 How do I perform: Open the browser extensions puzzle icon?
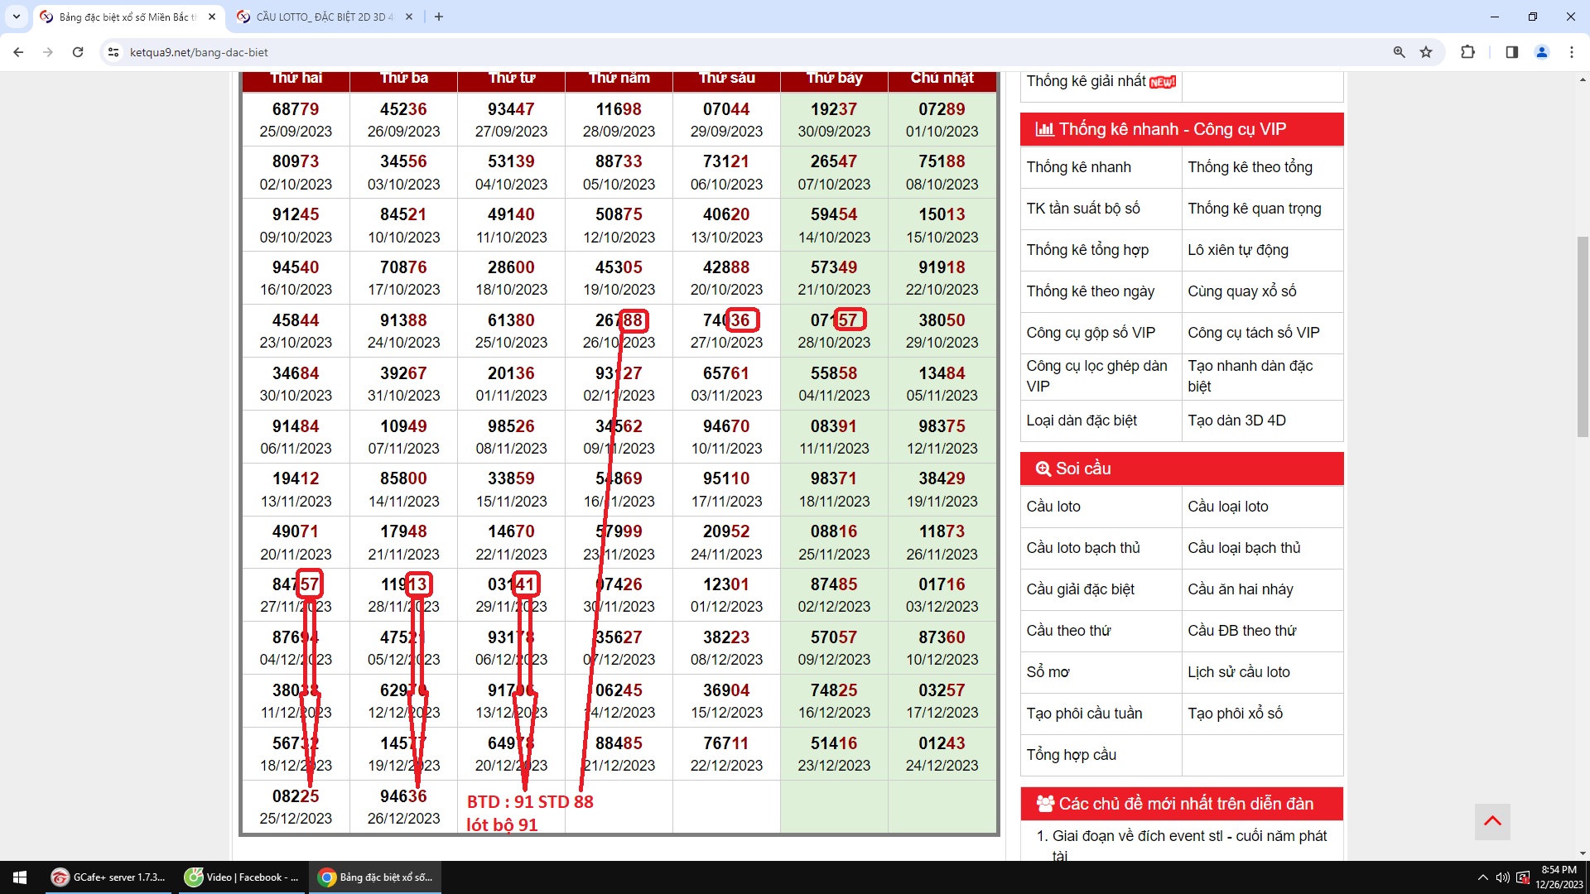[x=1467, y=52]
